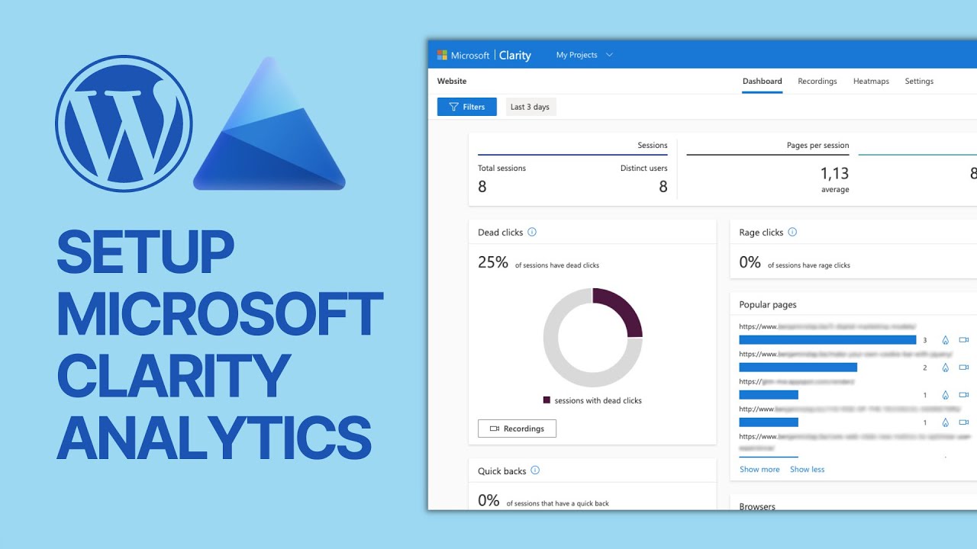The height and width of the screenshot is (549, 977).
Task: Click Show more under Popular pages
Action: point(759,470)
